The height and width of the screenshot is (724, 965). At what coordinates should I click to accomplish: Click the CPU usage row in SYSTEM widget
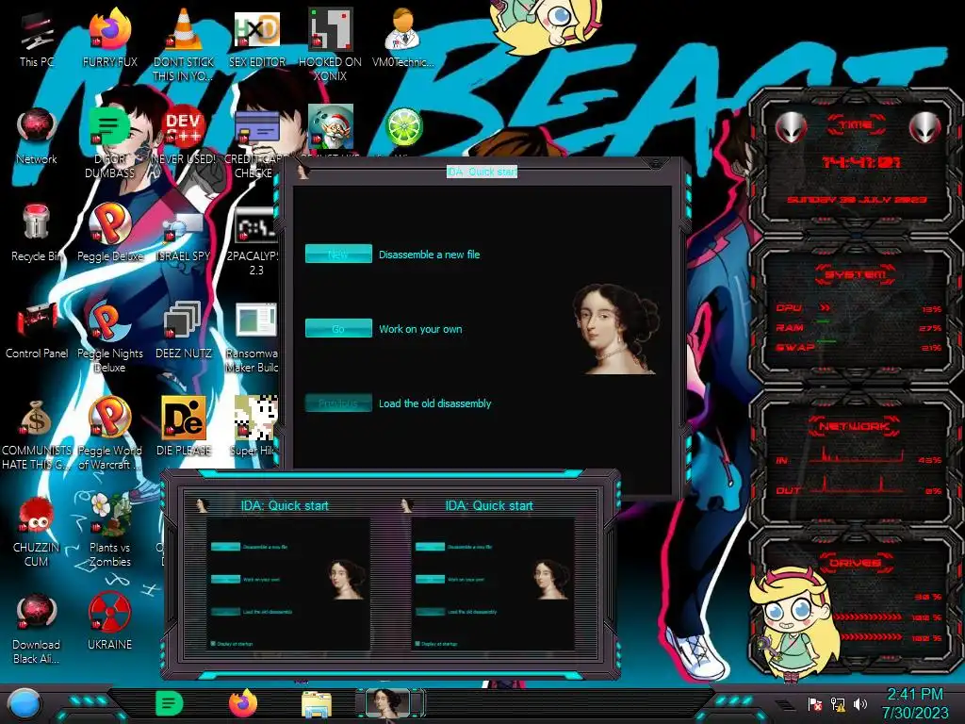click(858, 308)
